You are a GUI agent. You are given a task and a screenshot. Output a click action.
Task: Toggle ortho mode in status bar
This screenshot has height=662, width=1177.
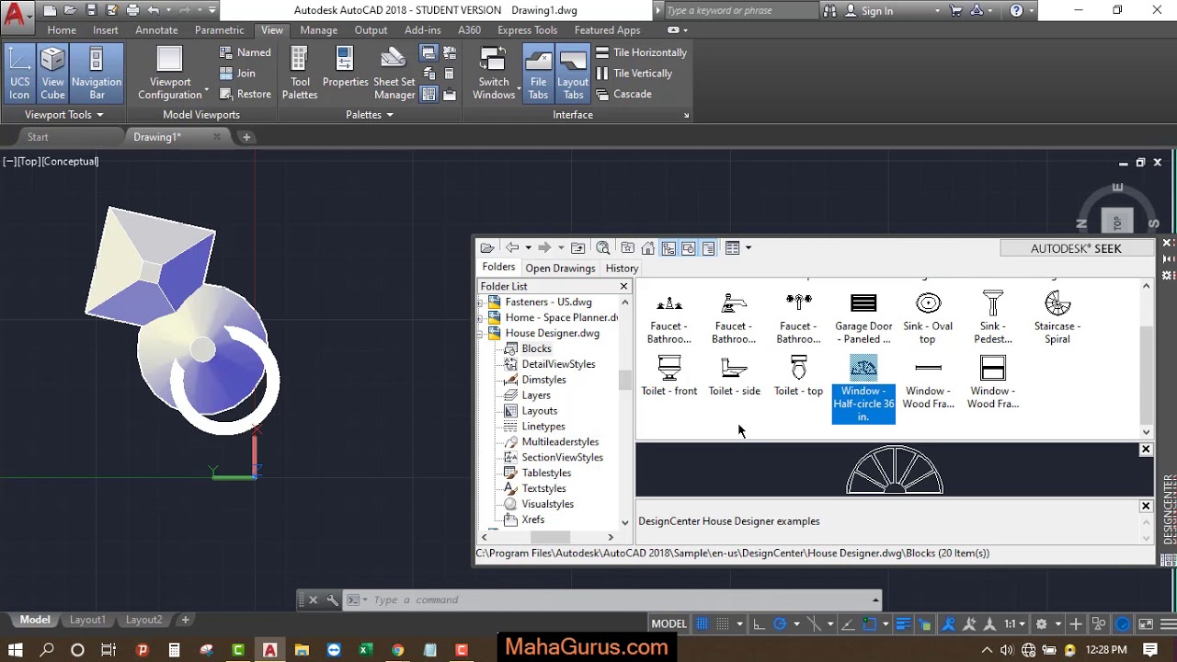pyautogui.click(x=759, y=624)
